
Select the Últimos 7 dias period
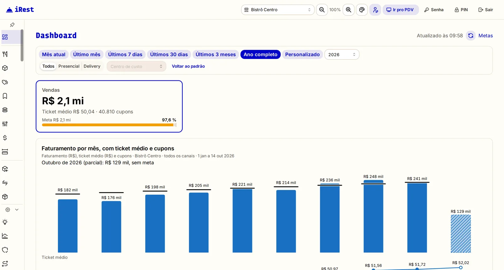[x=125, y=55]
